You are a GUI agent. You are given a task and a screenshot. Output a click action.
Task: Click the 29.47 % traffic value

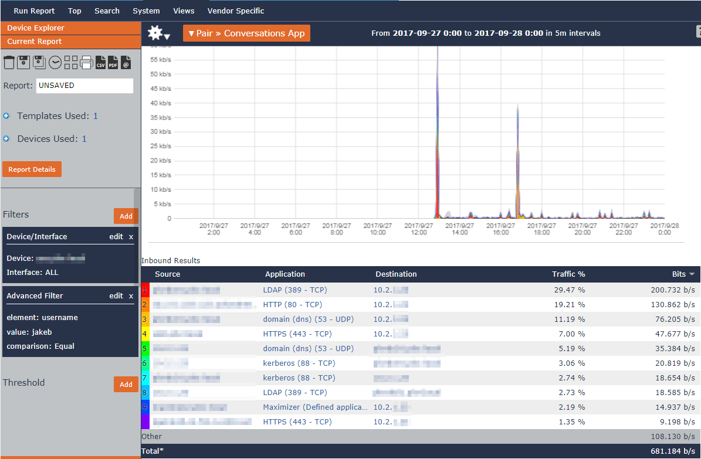coord(570,290)
